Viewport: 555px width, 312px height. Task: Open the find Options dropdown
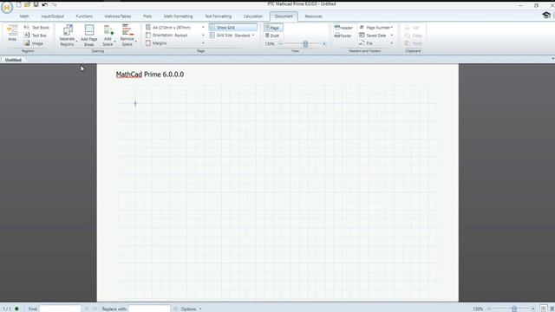[x=191, y=309]
